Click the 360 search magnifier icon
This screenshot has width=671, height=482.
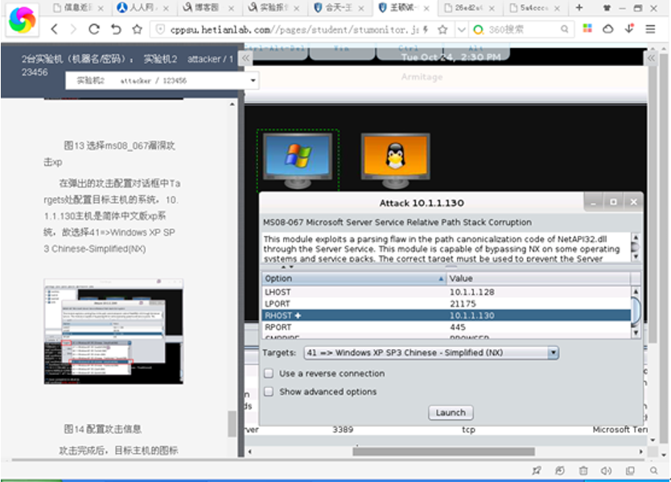coord(565,29)
